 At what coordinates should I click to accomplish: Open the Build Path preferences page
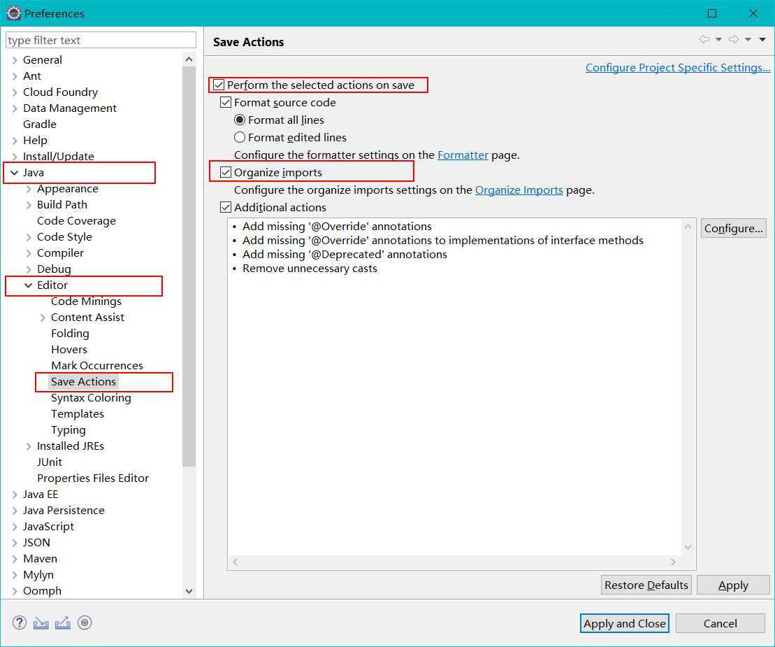[62, 205]
